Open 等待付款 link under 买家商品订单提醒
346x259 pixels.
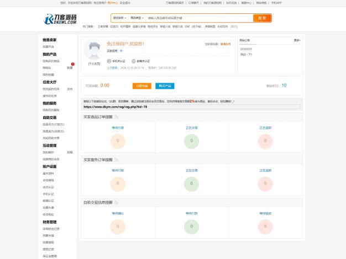(118, 128)
